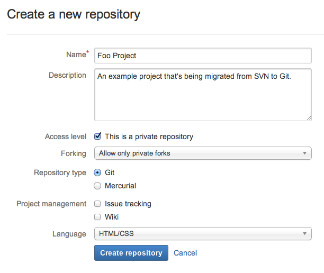The width and height of the screenshot is (324, 273).
Task: Select the Git radio button
Action: click(97, 172)
